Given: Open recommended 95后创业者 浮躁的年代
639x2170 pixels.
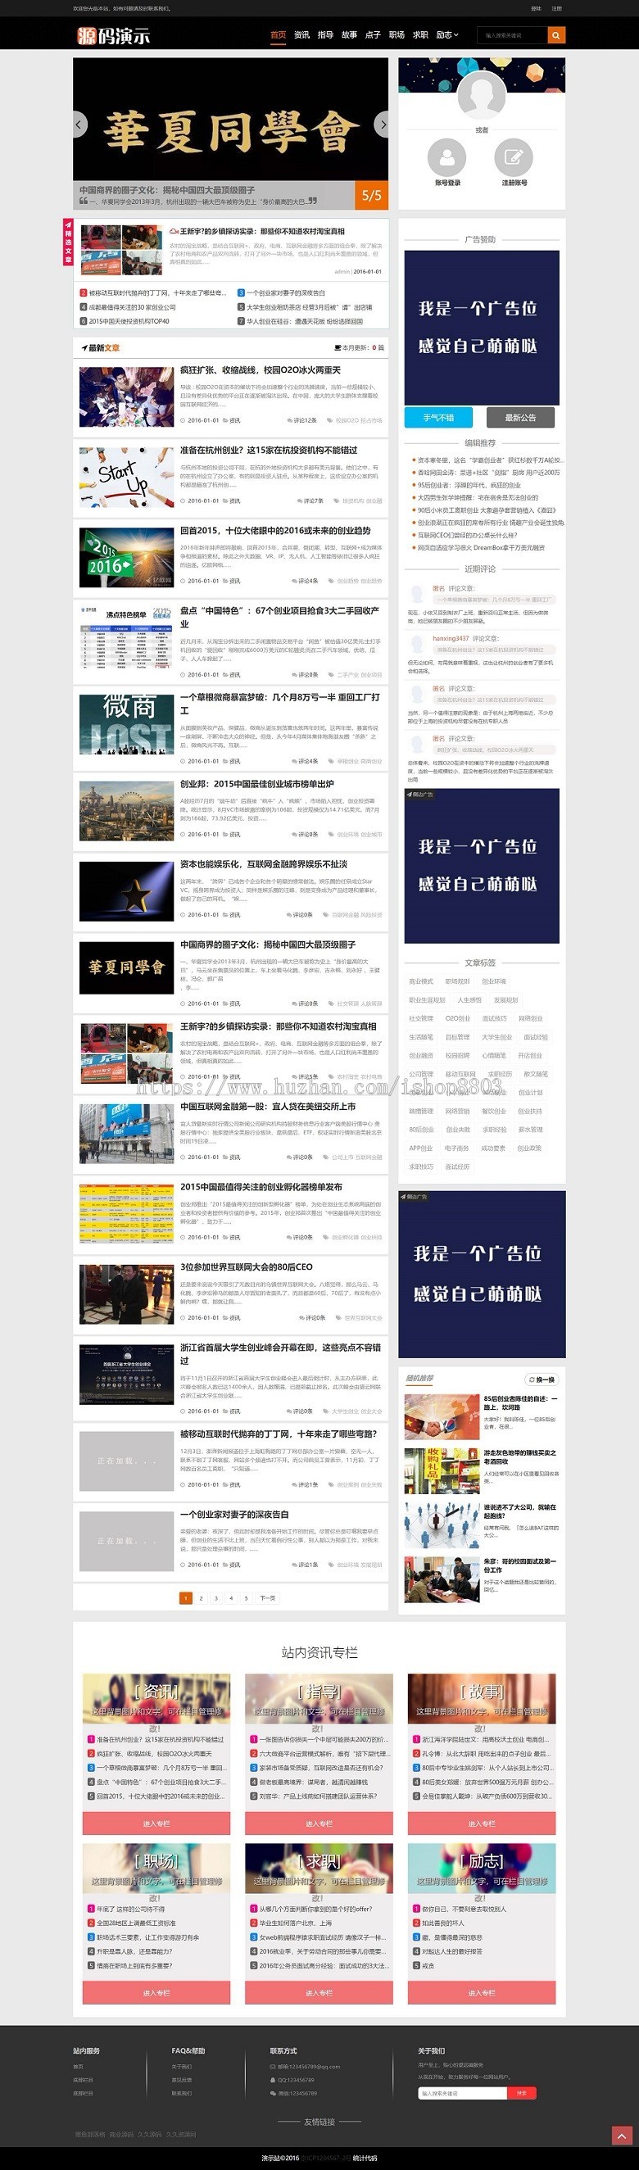Looking at the screenshot, I should point(469,485).
